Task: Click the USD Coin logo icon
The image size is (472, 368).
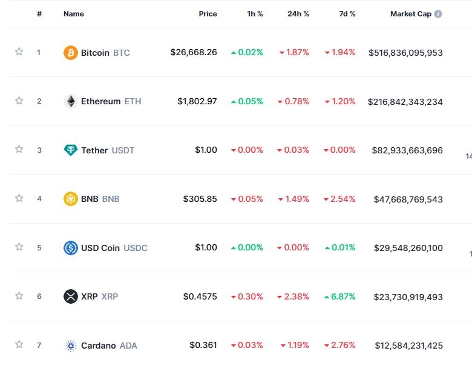Action: click(x=71, y=247)
